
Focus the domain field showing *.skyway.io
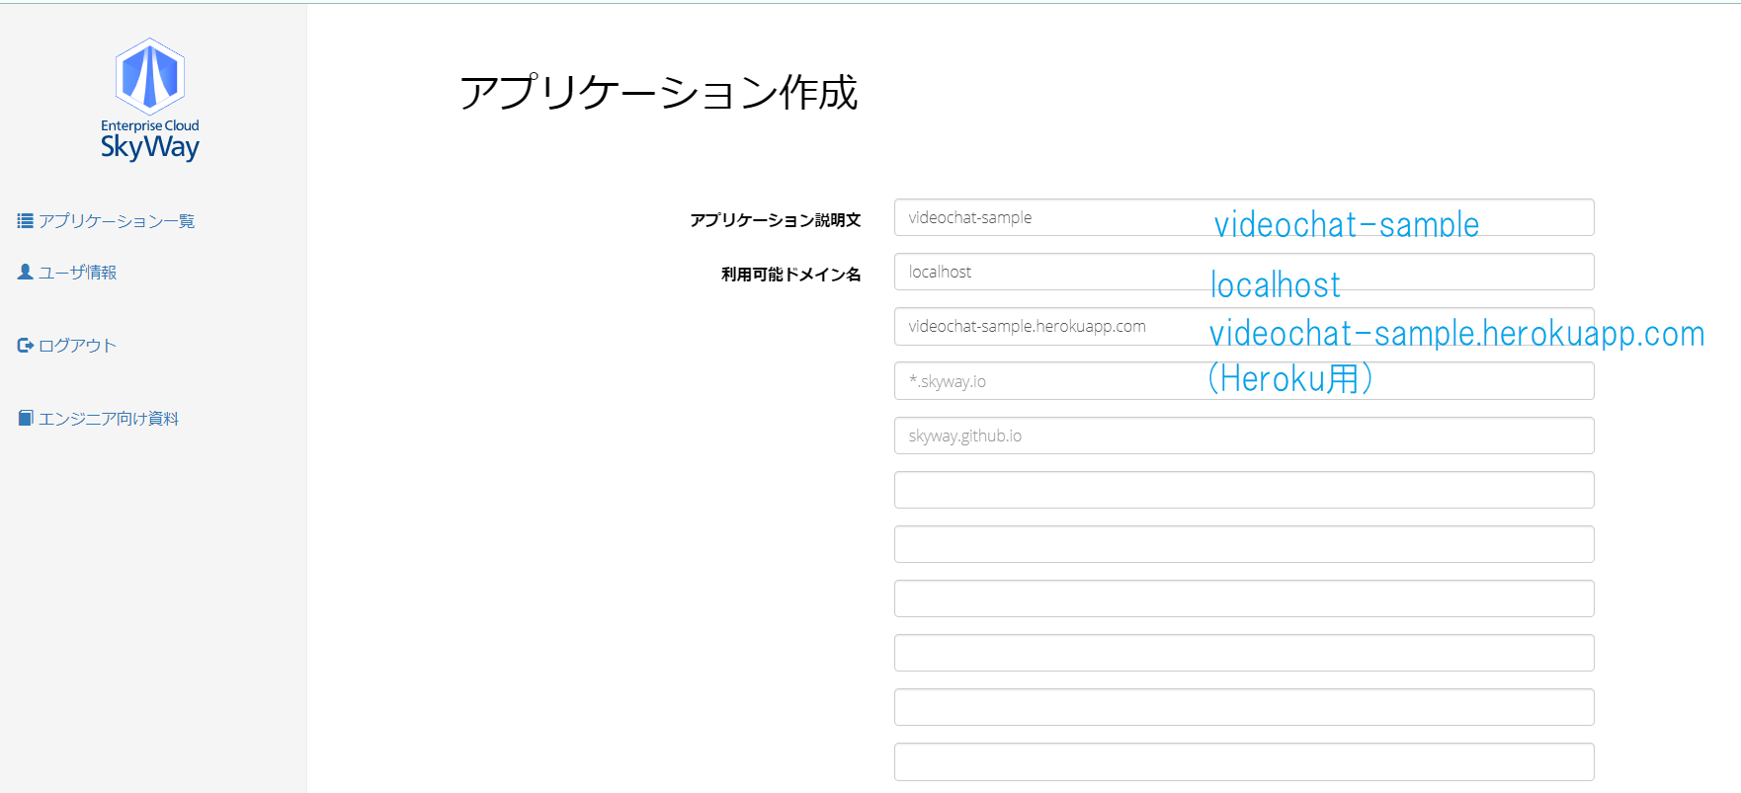tap(1244, 381)
